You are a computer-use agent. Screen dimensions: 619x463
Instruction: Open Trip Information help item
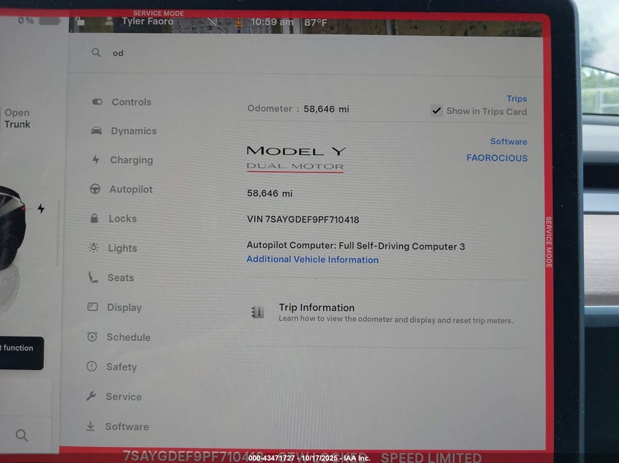coord(316,308)
